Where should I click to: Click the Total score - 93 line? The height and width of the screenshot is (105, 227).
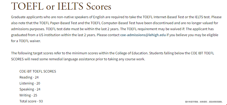(x=31, y=101)
